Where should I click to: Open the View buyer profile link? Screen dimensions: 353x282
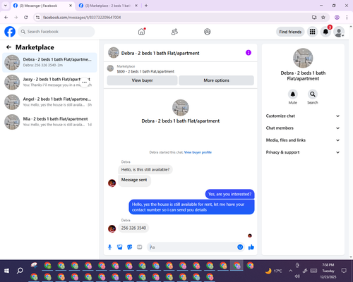coord(198,152)
